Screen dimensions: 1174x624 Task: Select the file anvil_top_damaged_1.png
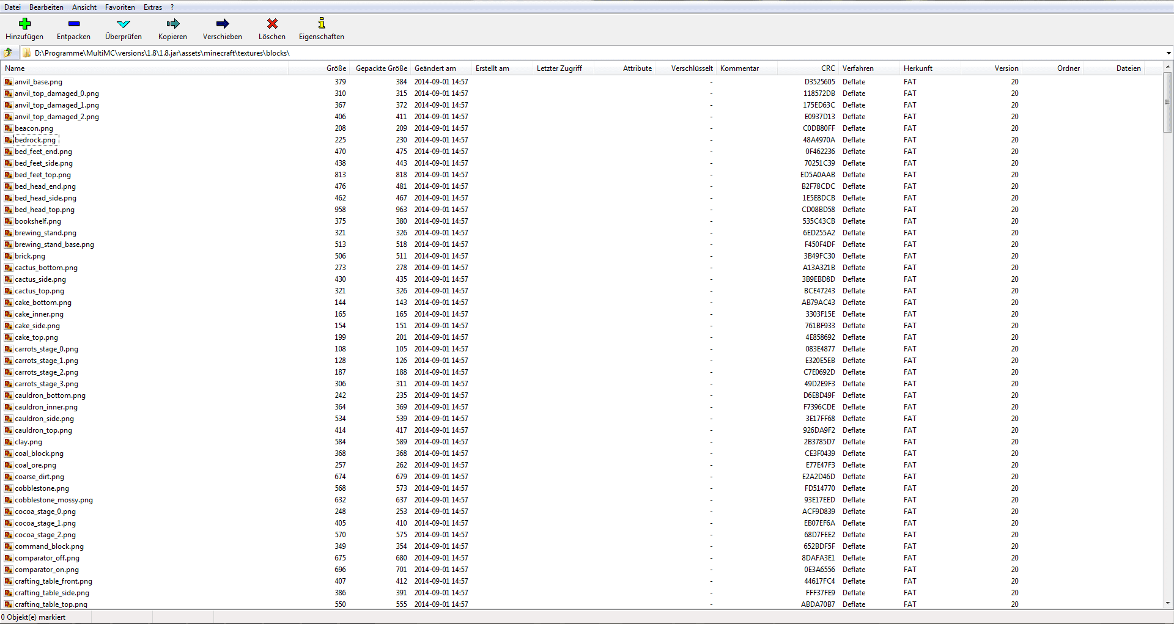pos(57,105)
